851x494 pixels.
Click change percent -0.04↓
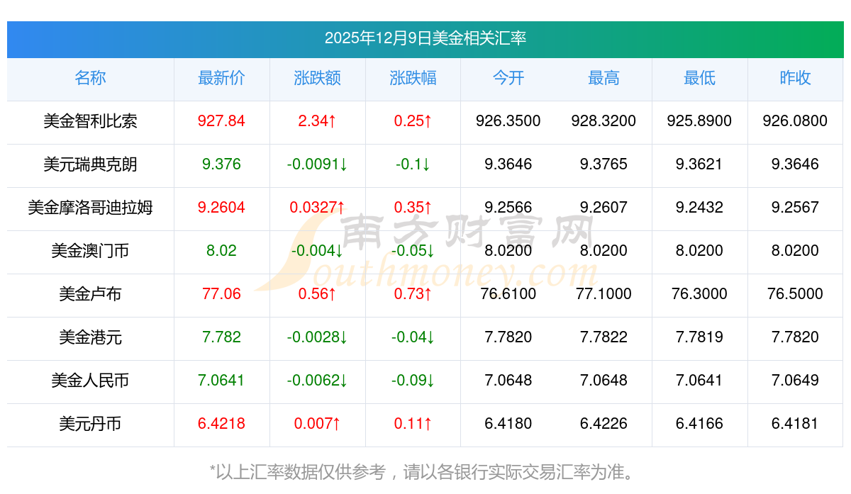[x=413, y=337]
